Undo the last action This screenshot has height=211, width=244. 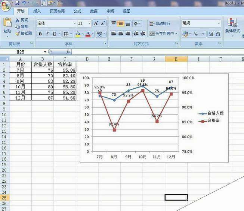click(24, 3)
